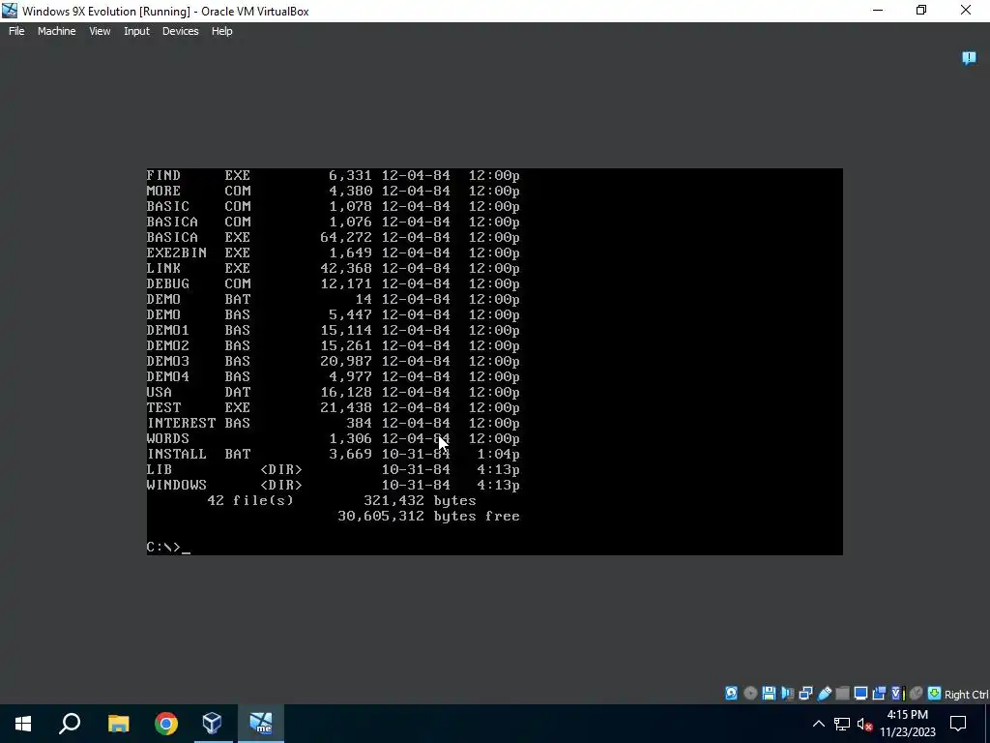The image size is (990, 743).
Task: Click the Right Ctrl host key label
Action: pos(966,695)
